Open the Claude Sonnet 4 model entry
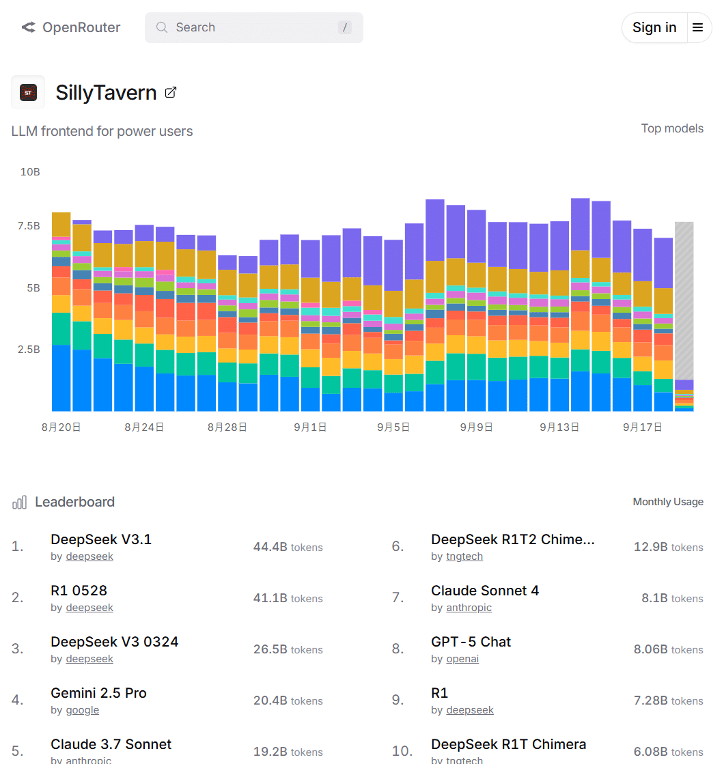Screen dimensions: 724x764 485,591
